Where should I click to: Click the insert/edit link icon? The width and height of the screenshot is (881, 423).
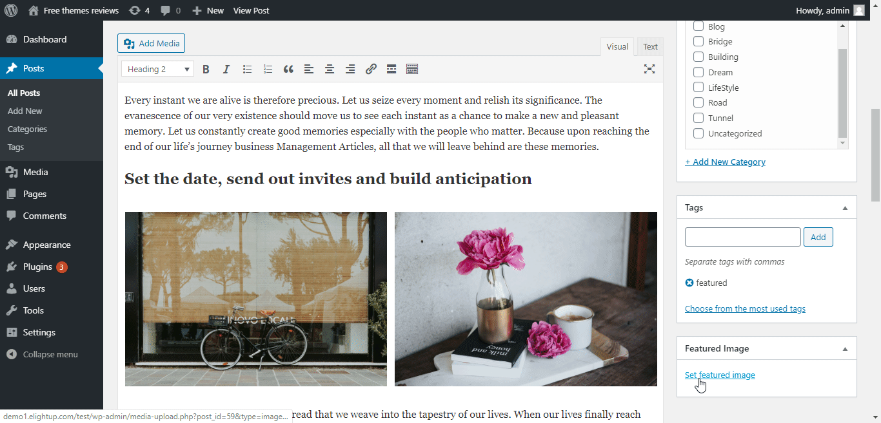pos(371,69)
